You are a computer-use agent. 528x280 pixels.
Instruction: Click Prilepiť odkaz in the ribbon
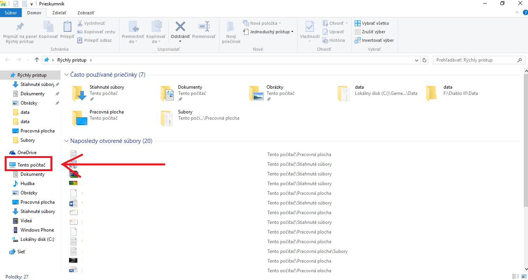click(95, 40)
